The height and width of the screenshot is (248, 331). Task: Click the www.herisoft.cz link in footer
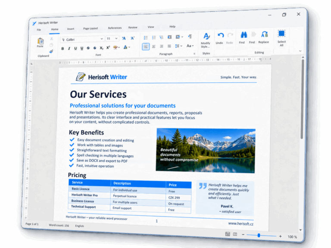tap(240, 223)
